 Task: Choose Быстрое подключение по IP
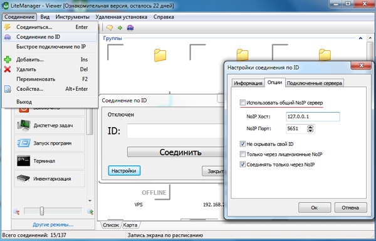click(x=50, y=47)
